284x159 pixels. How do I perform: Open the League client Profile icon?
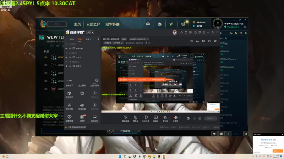(148, 24)
